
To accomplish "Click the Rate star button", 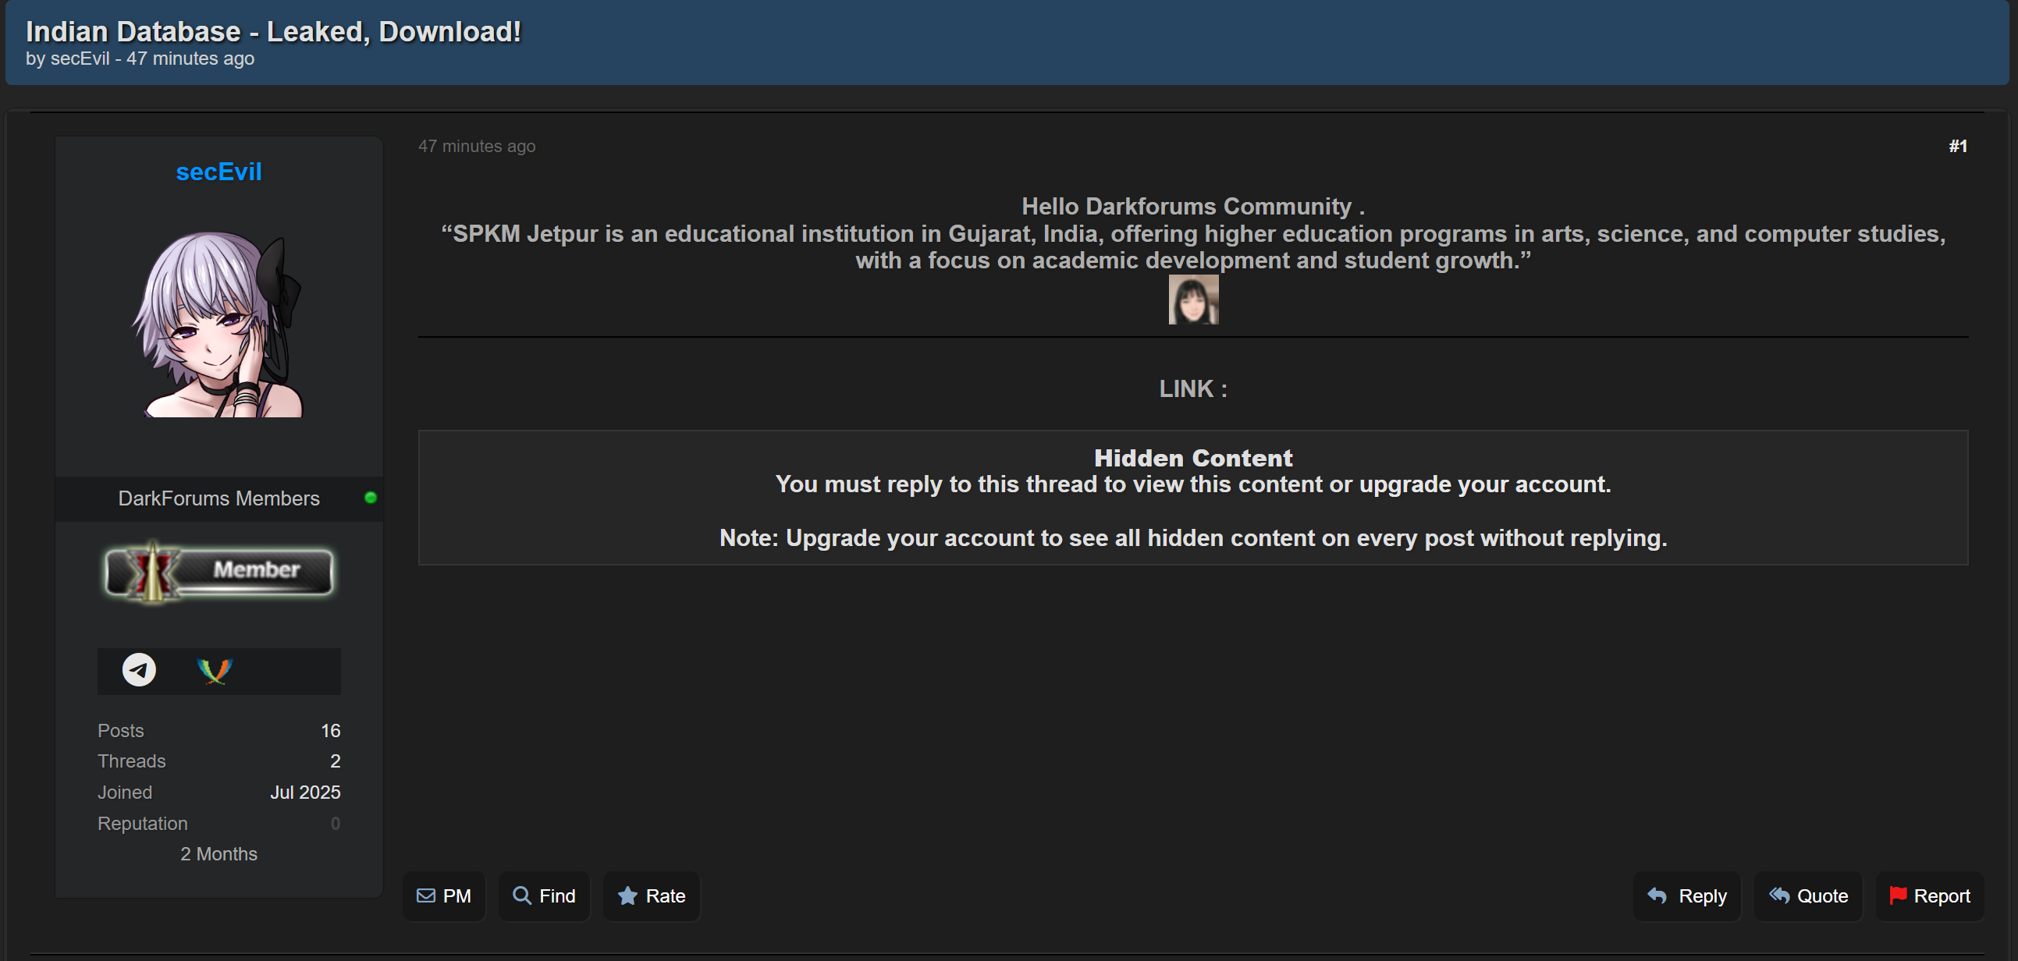I will [651, 896].
